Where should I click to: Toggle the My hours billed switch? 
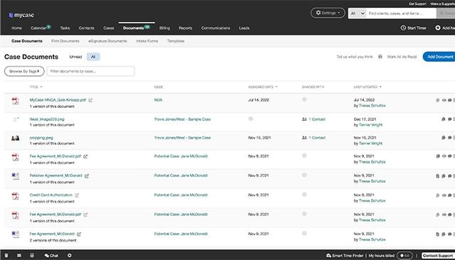[405, 256]
